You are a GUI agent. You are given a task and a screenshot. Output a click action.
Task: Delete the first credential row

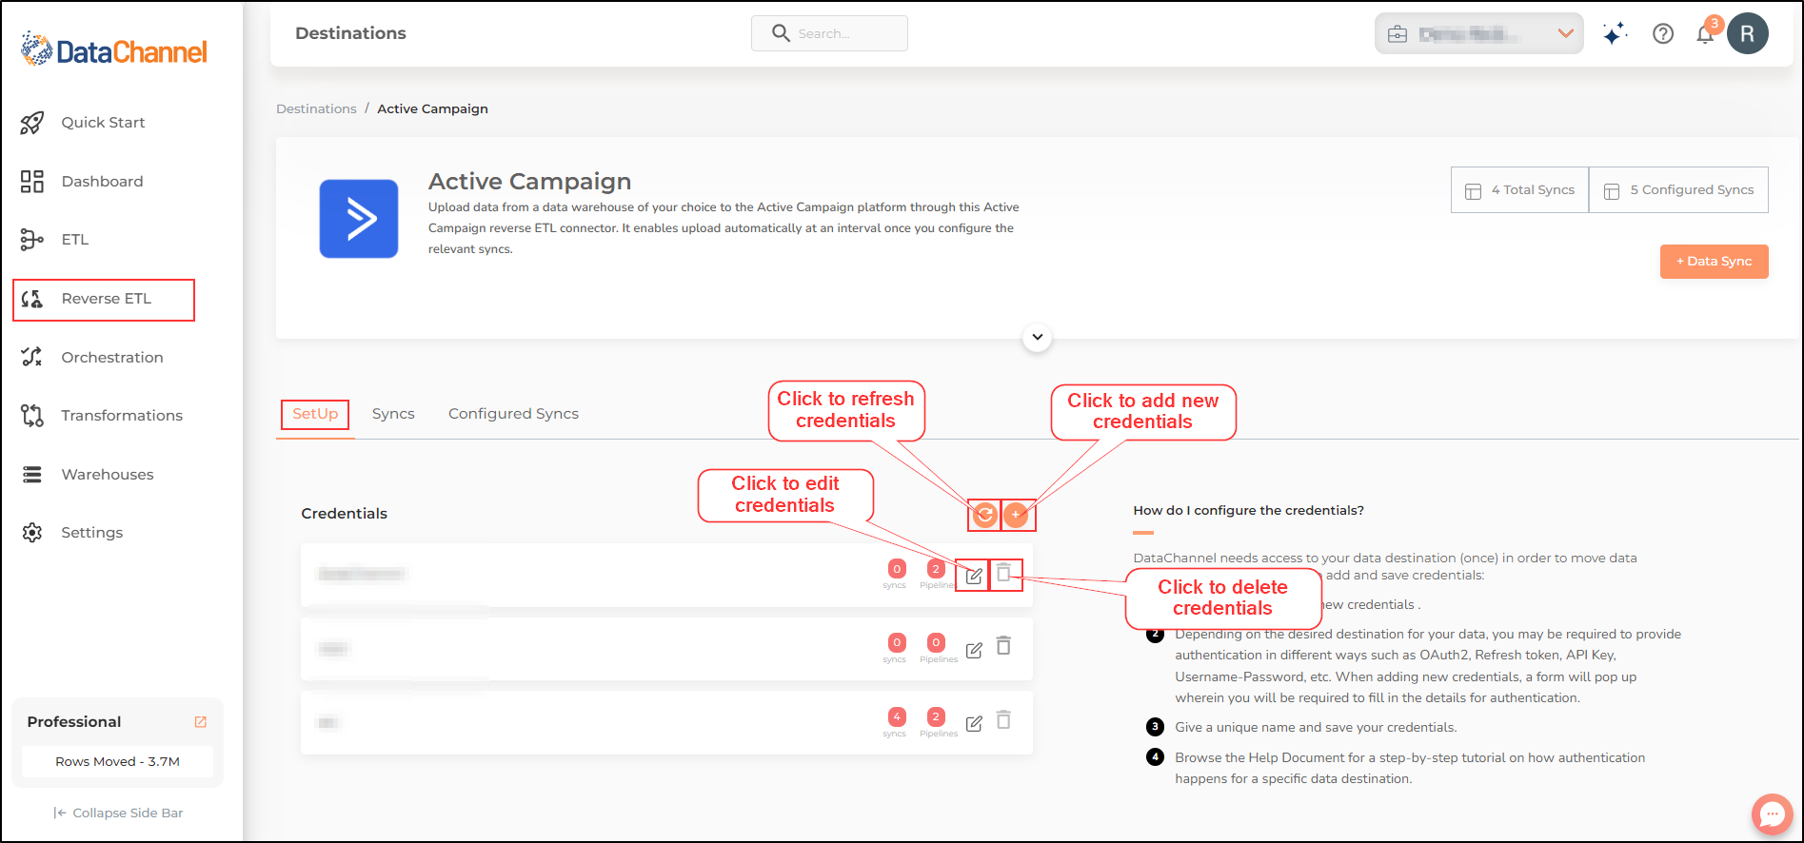coord(1003,573)
